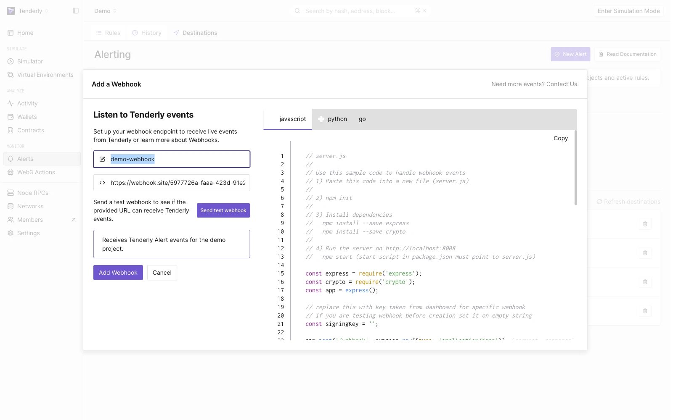Click the URL code brackets icon
The height and width of the screenshot is (420, 673).
[102, 183]
